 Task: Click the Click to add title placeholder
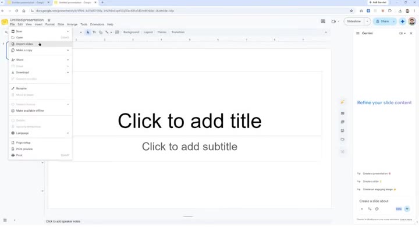[x=190, y=121]
